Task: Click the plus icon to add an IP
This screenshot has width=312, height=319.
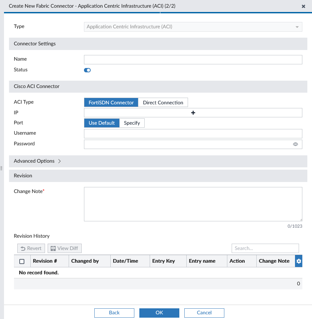Action: pos(193,113)
